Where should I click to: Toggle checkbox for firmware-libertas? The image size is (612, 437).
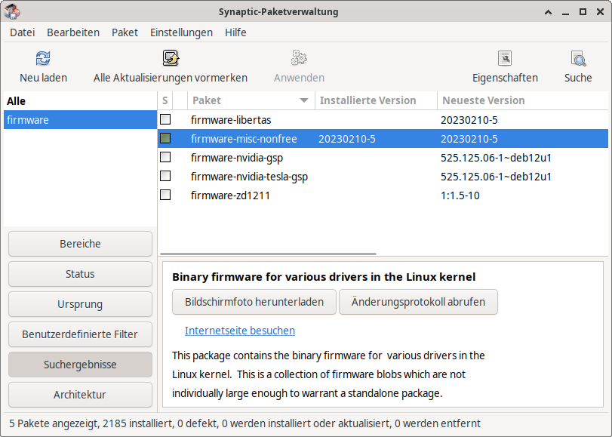point(165,120)
